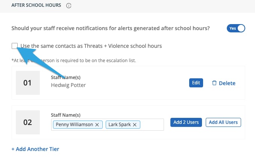Click the trash icon beside Delete
The image size is (255, 157).
point(214,83)
